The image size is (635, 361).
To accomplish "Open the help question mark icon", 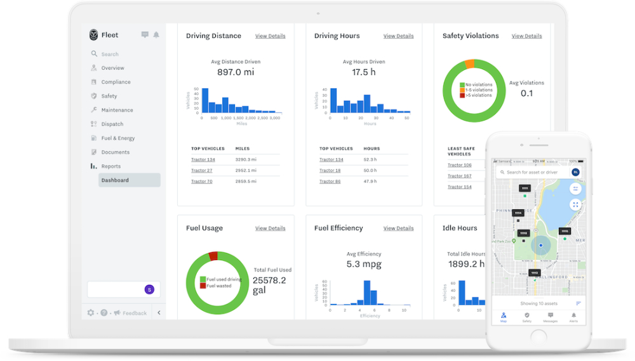I will point(104,313).
